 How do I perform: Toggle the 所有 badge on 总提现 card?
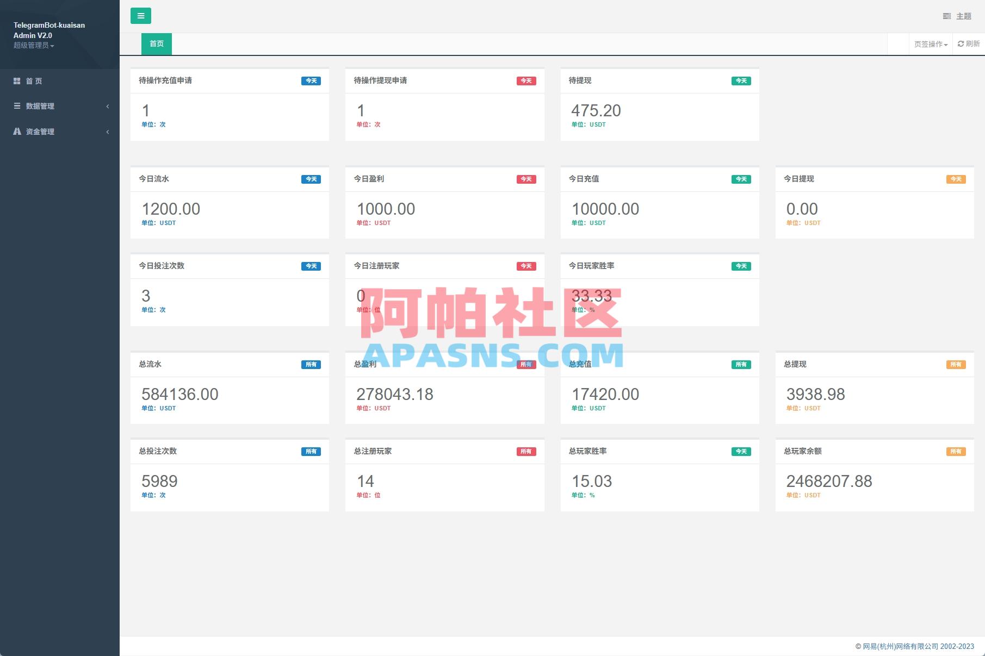click(x=956, y=365)
